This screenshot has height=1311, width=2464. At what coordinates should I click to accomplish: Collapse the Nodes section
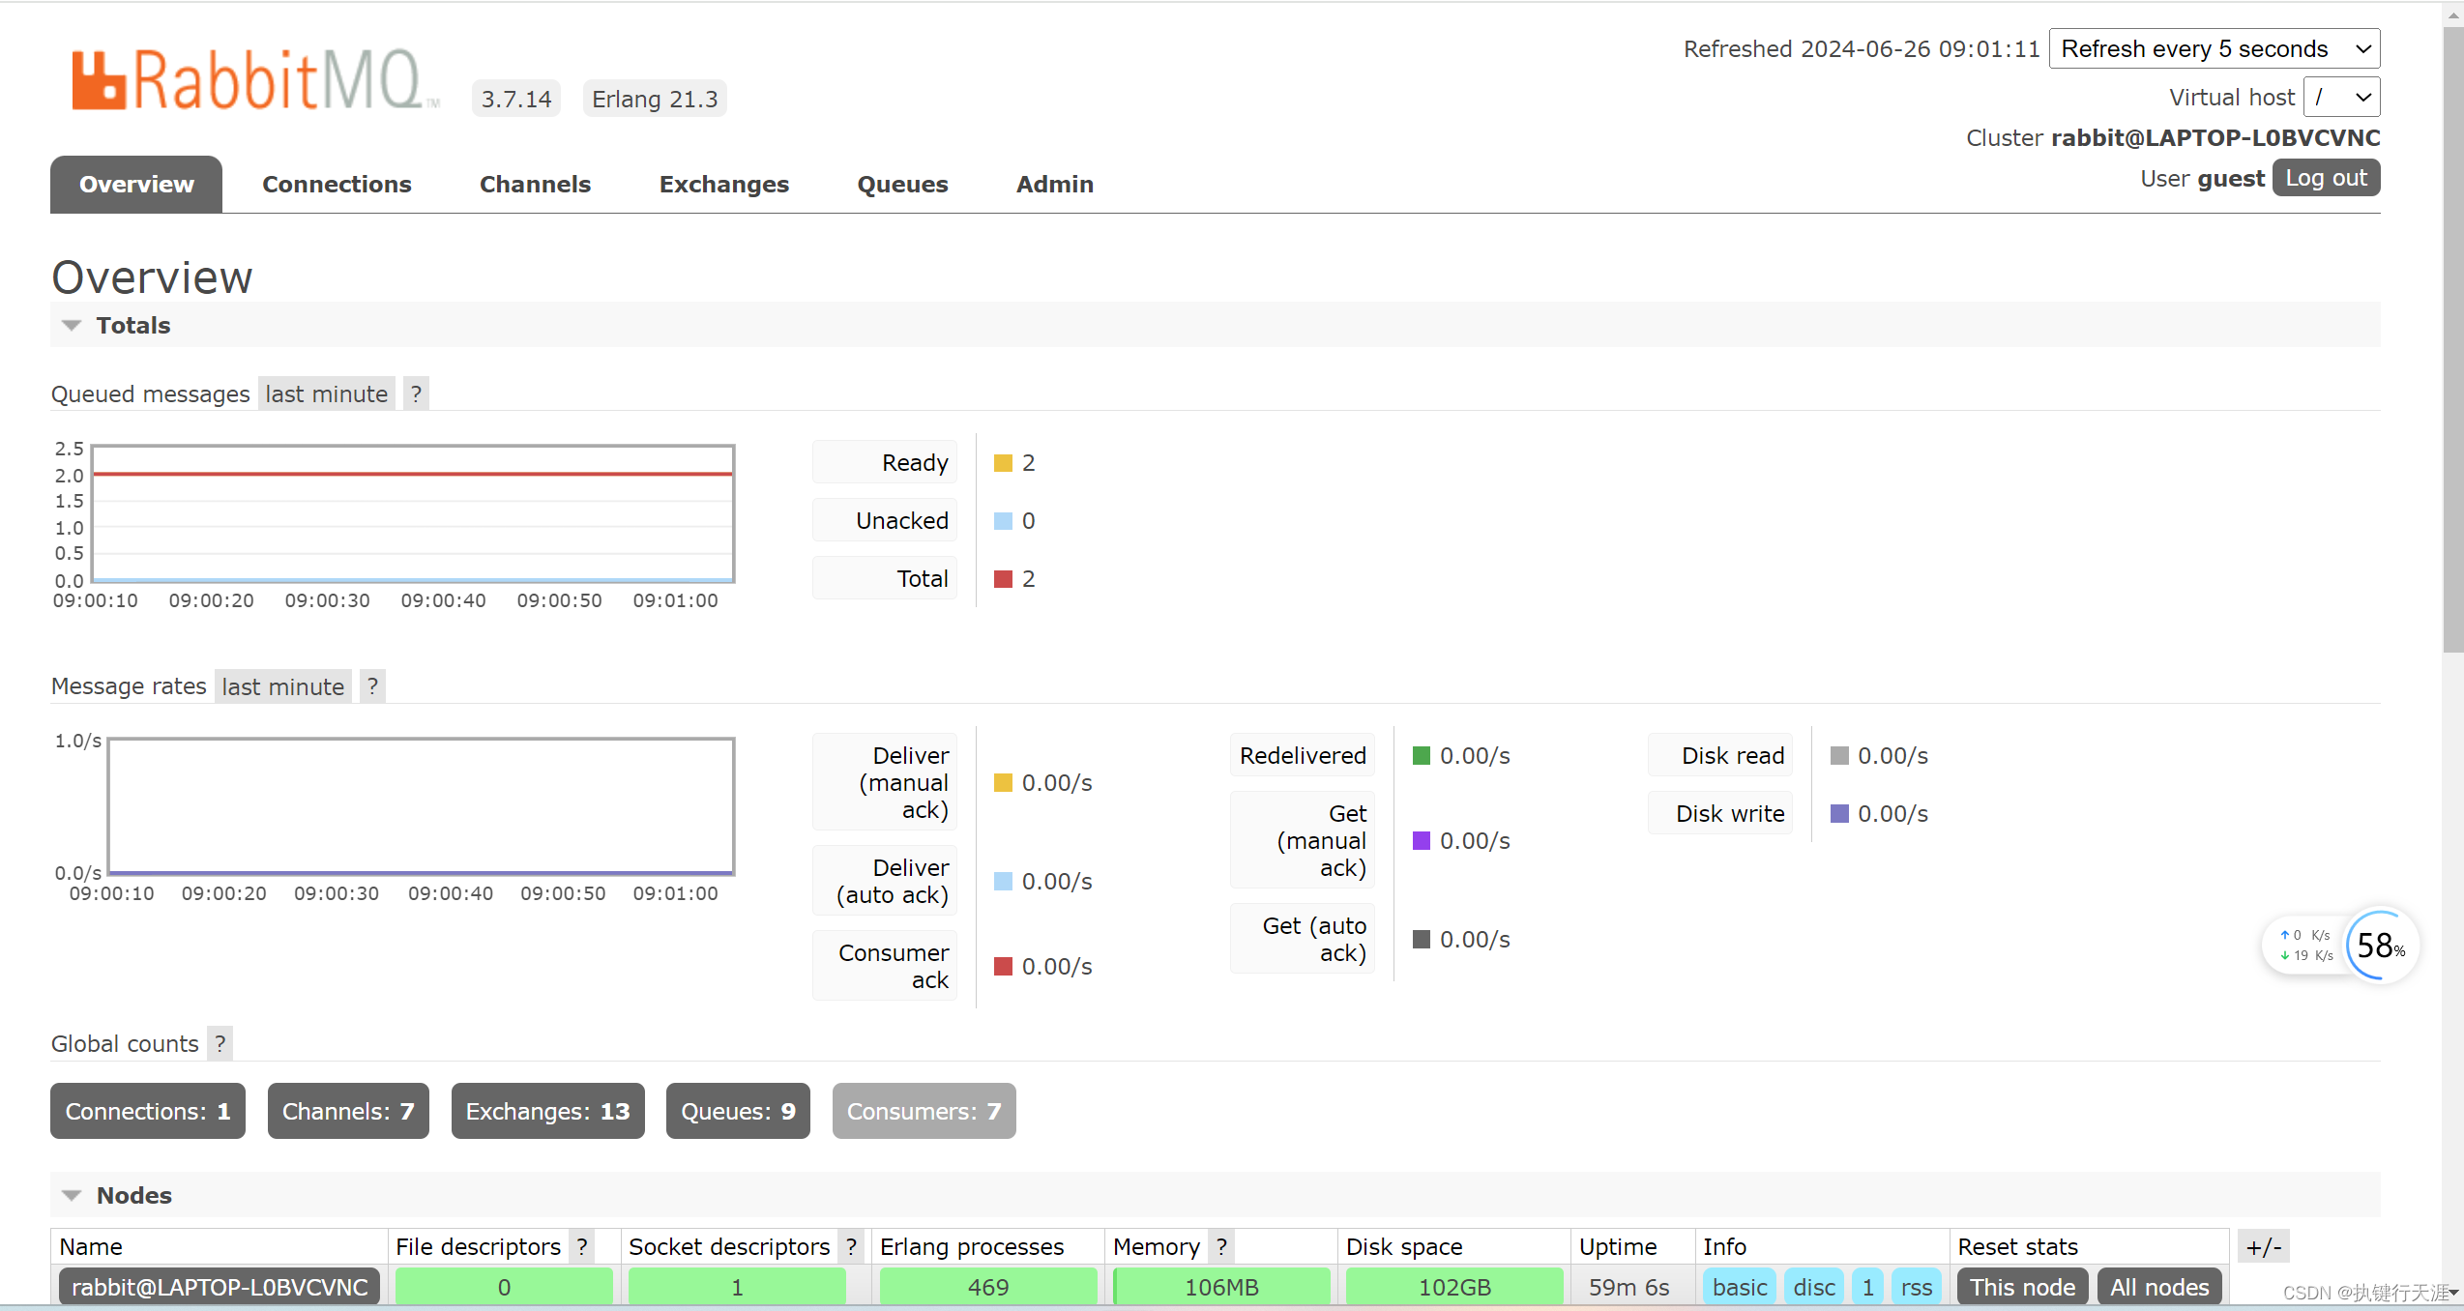click(x=72, y=1196)
